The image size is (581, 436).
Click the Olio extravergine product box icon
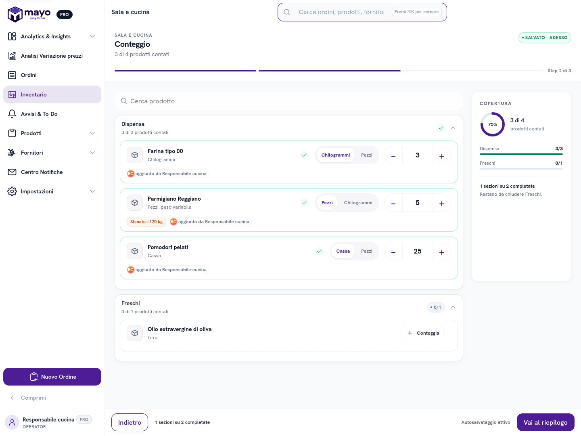pos(135,333)
